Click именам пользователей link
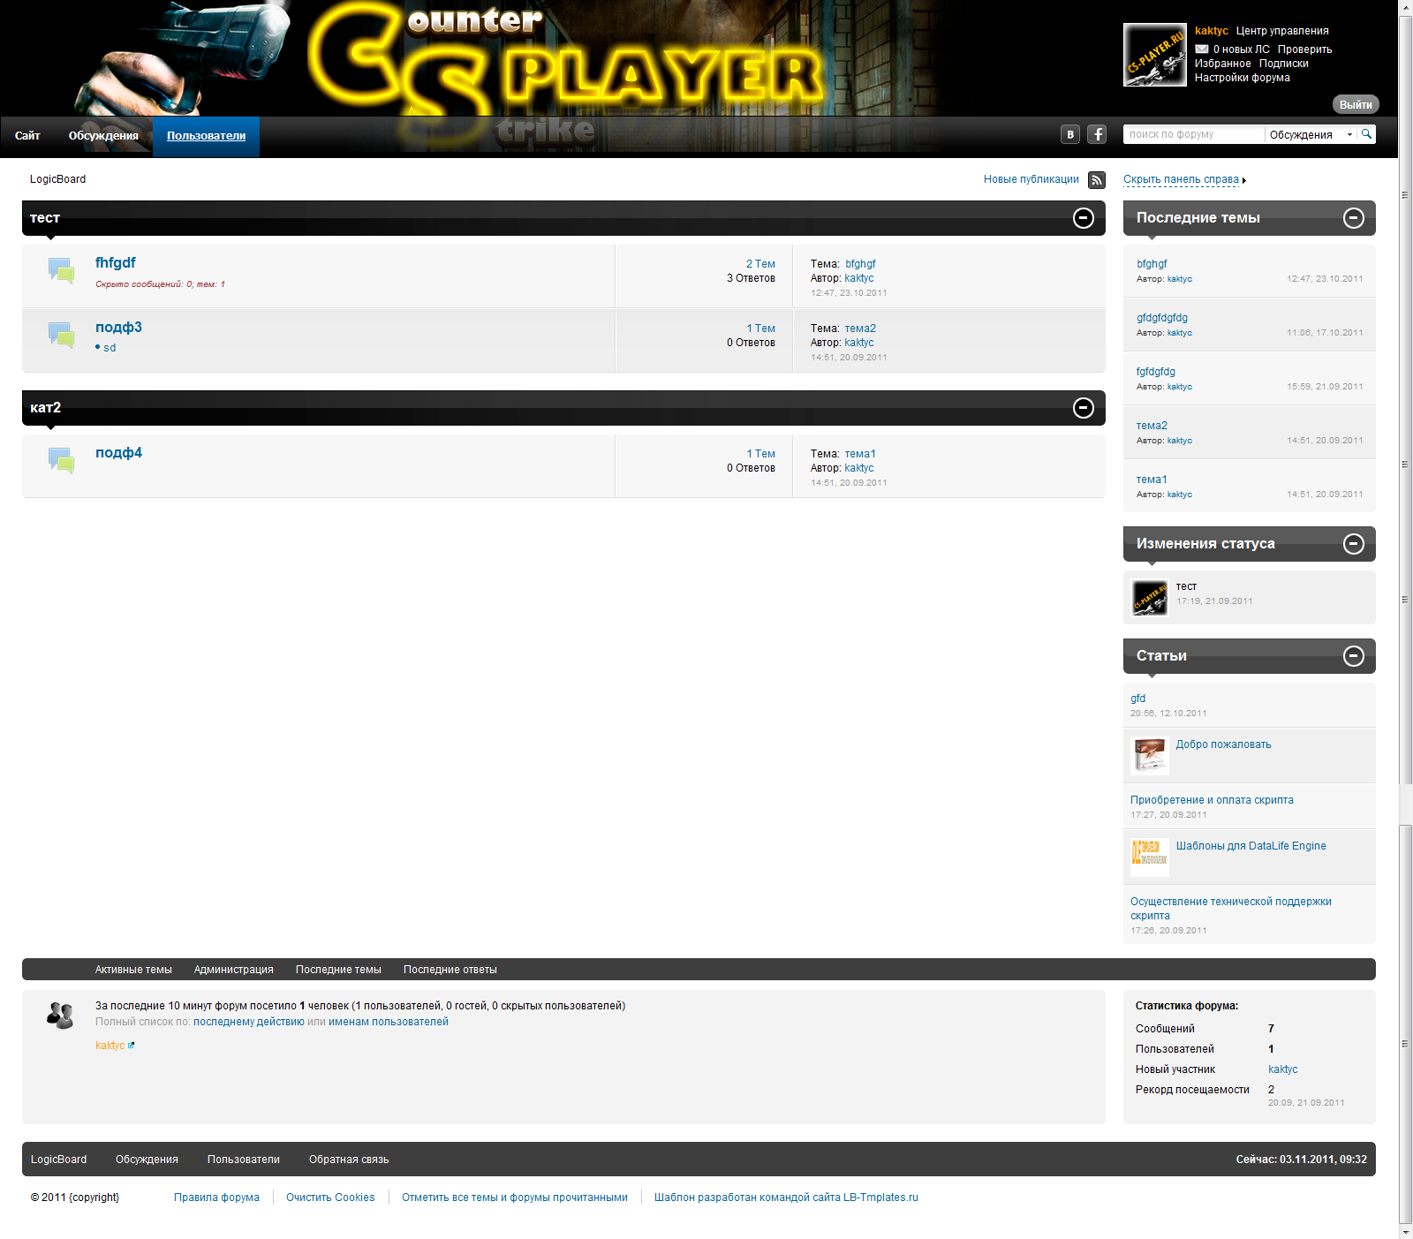Screen dimensions: 1413x1239 (x=389, y=1022)
